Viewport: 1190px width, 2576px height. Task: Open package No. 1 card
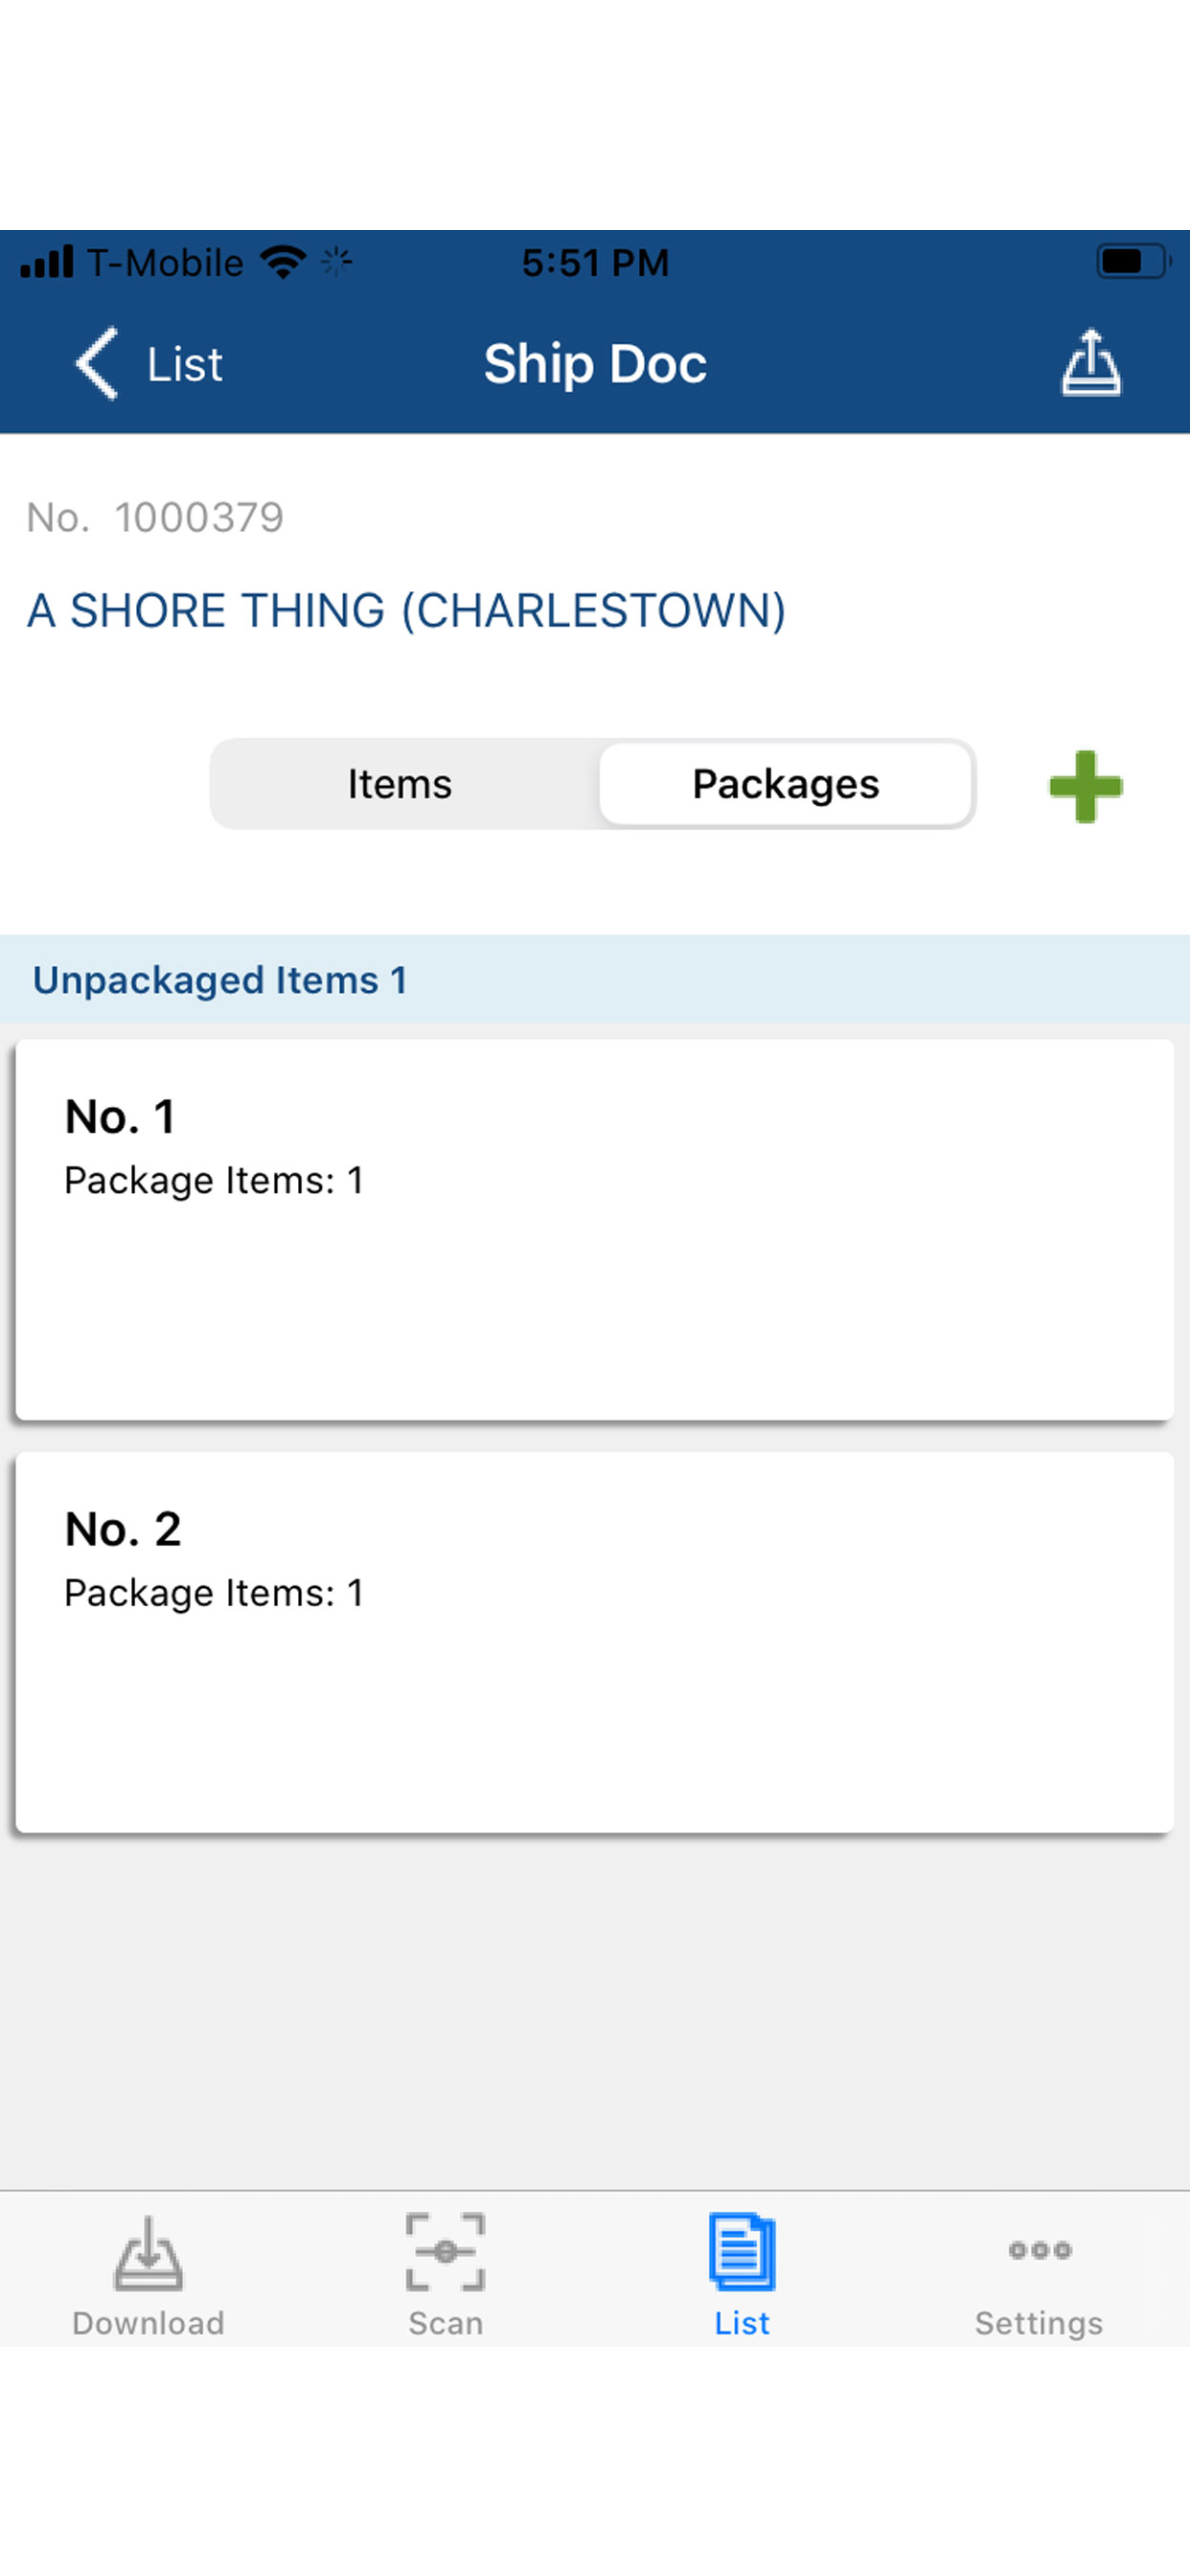(x=594, y=1229)
